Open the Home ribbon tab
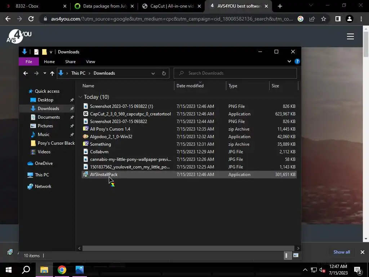369x277 pixels. coord(49,61)
